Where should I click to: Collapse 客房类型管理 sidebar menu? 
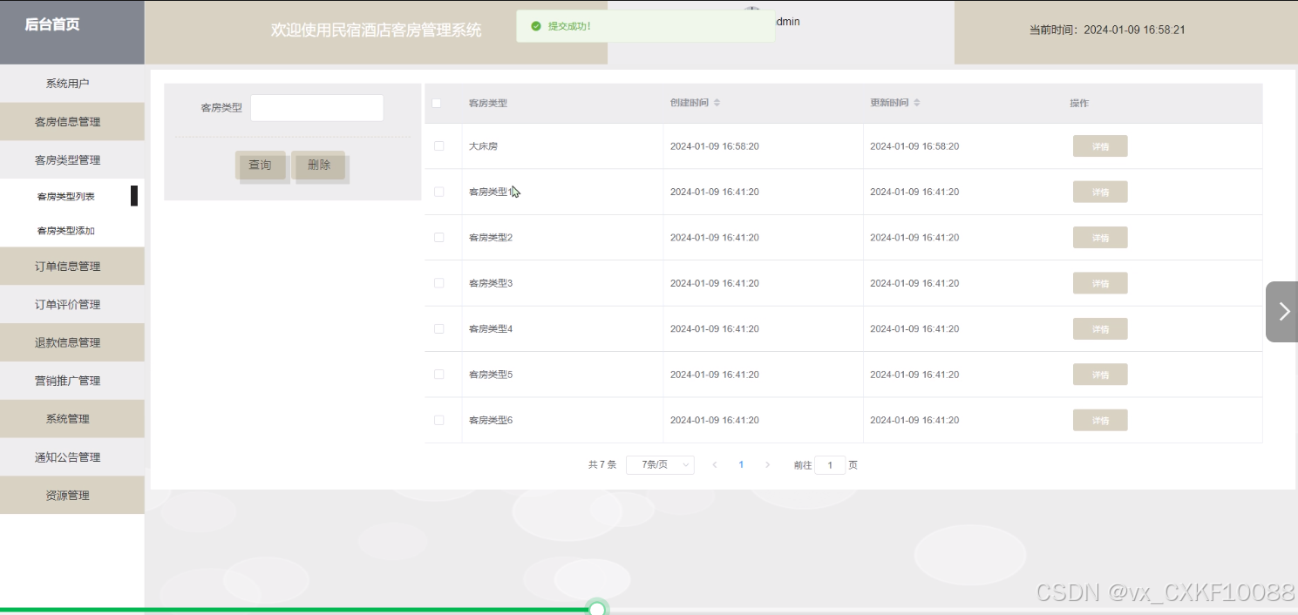[71, 160]
